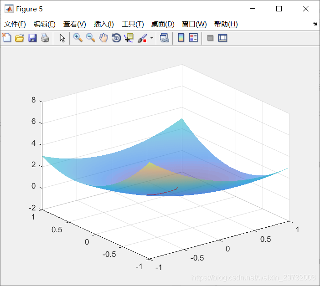Select the Brush data tool
This screenshot has height=286, width=320.
click(x=142, y=38)
